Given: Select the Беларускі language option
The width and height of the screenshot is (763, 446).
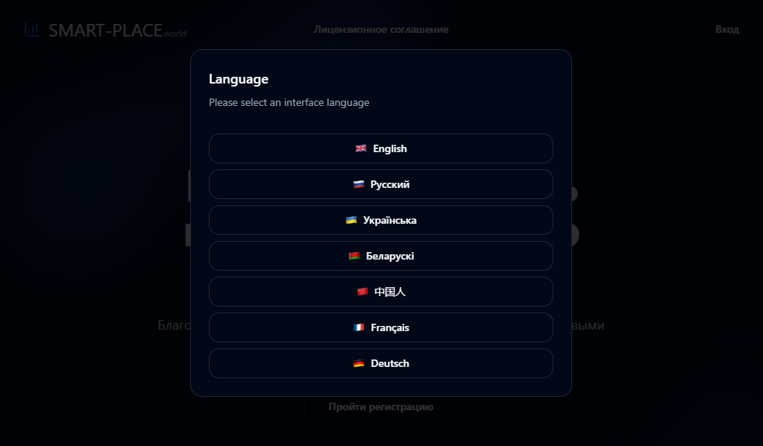Looking at the screenshot, I should pyautogui.click(x=381, y=256).
